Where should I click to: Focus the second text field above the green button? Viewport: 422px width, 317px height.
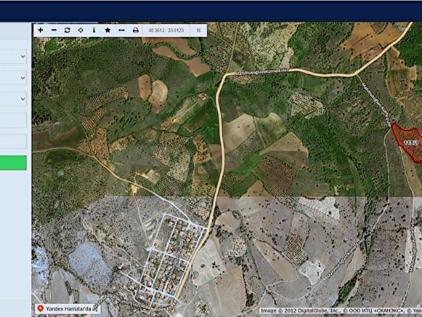(13, 141)
